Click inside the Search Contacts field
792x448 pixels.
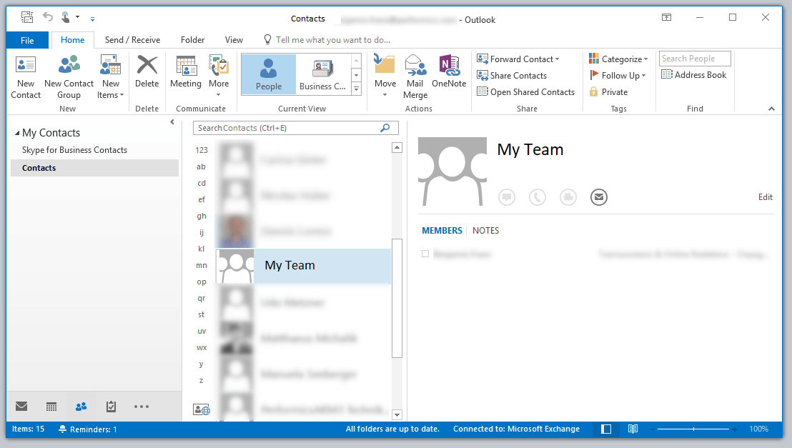coord(286,127)
